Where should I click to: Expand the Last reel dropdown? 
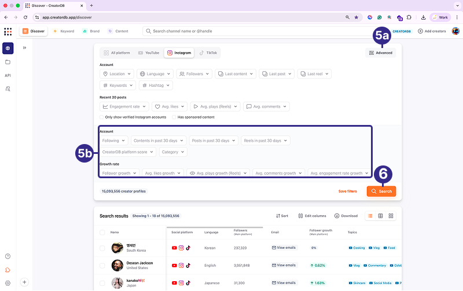[x=314, y=74]
